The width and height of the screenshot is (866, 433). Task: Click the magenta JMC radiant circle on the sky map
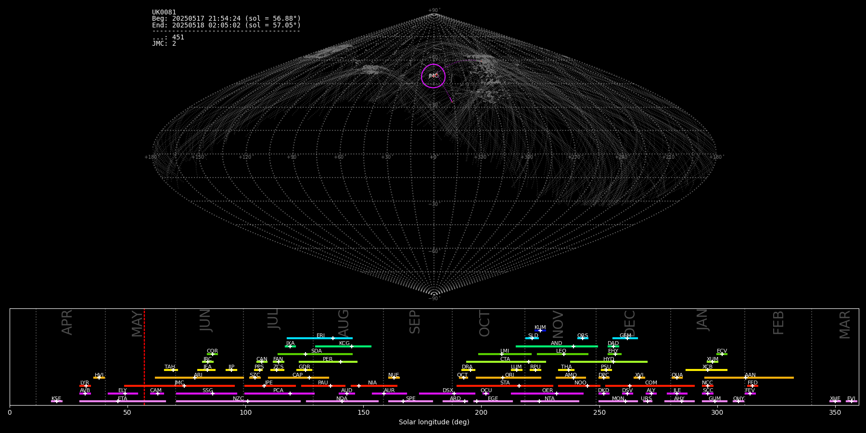coord(433,76)
